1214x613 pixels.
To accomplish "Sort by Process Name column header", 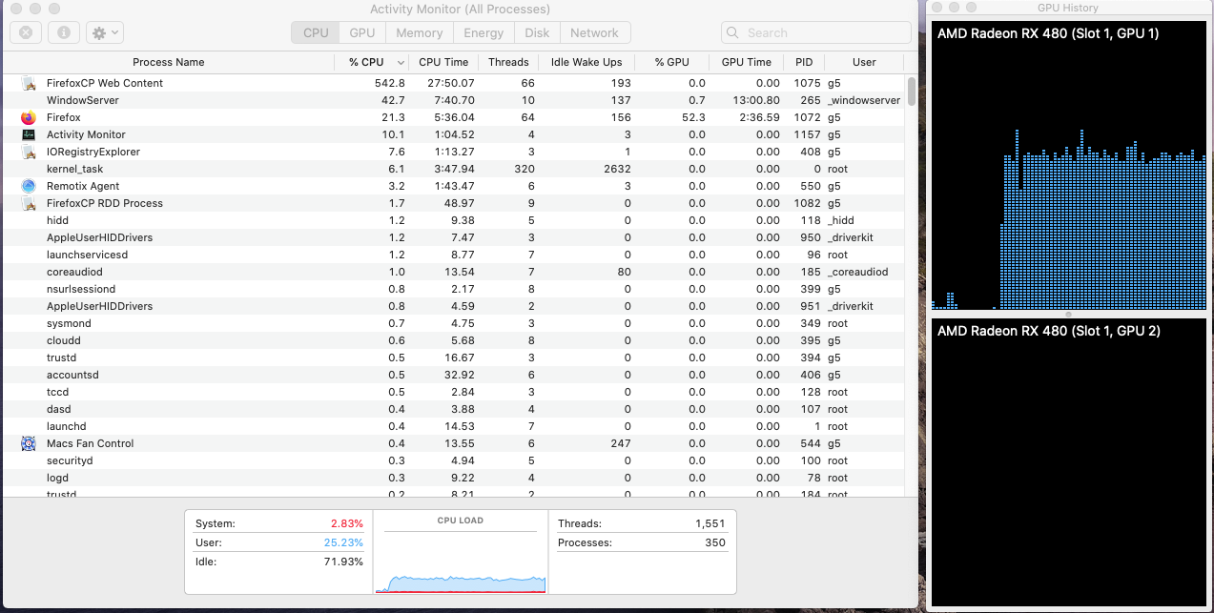I will coord(169,62).
